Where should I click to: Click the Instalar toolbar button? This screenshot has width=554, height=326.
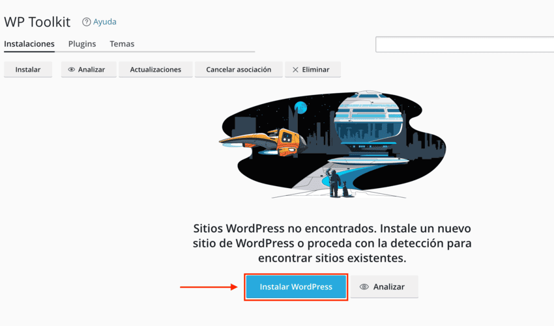click(28, 70)
